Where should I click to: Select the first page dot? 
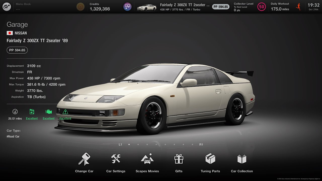point(129,145)
